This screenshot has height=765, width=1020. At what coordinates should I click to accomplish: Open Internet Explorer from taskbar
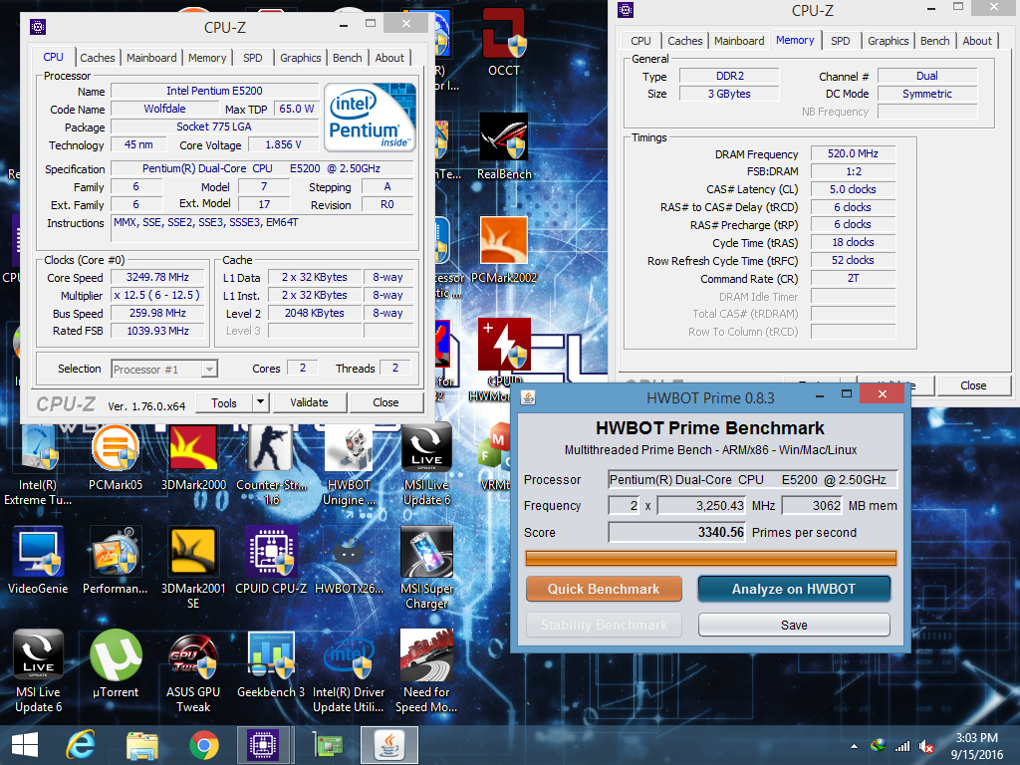(81, 745)
